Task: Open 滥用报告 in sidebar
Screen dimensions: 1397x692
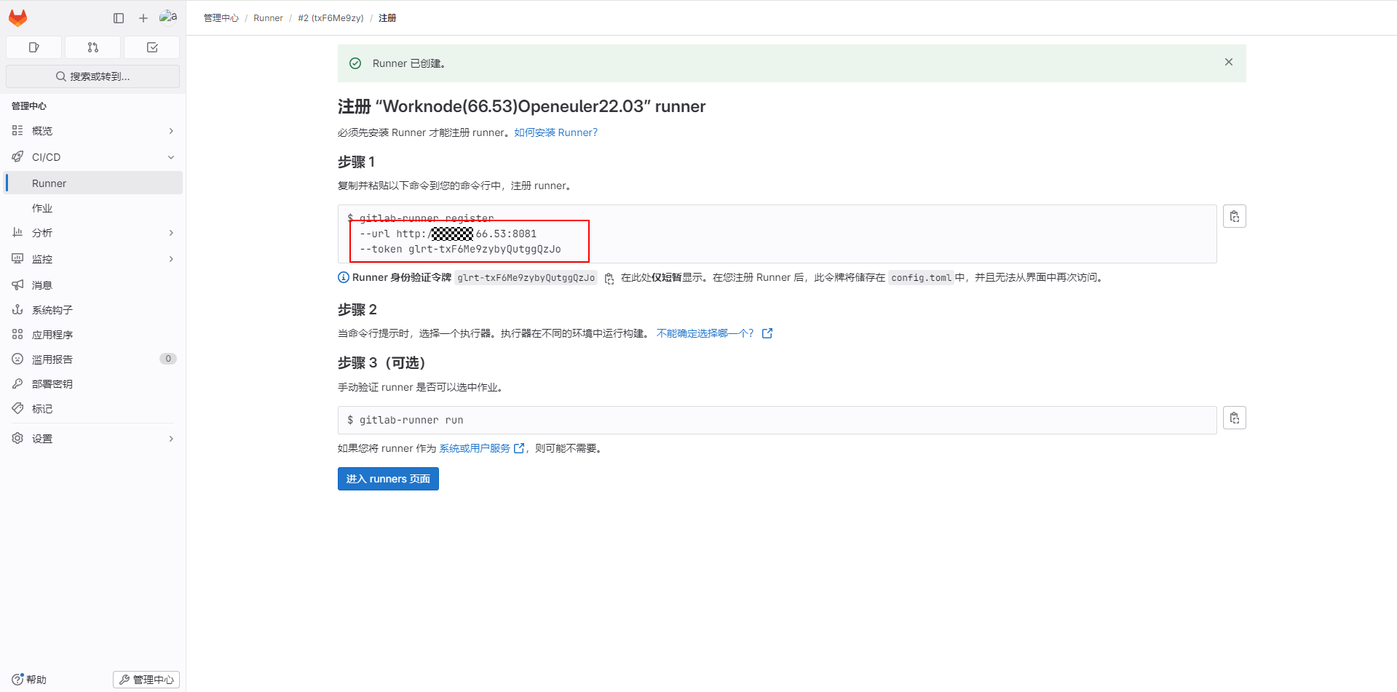Action: pos(93,359)
